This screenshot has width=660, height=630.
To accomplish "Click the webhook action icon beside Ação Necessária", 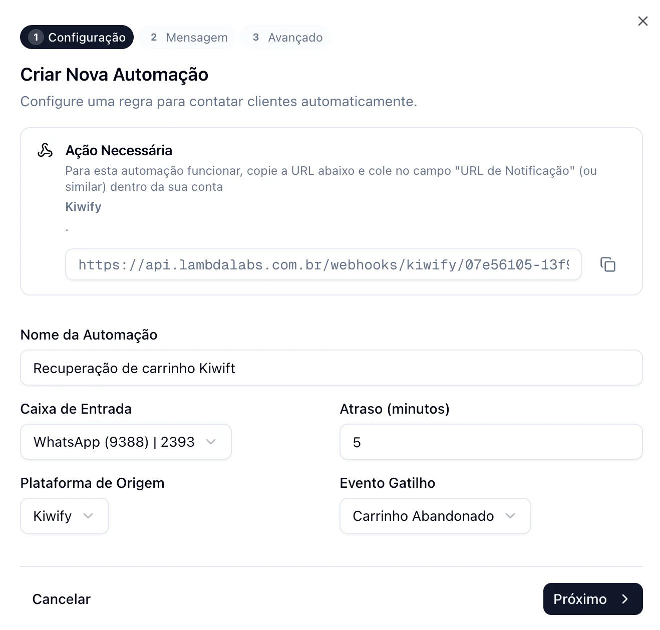I will 45,150.
